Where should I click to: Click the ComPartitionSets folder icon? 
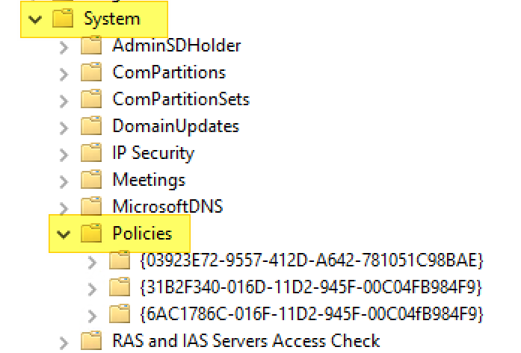(x=91, y=99)
